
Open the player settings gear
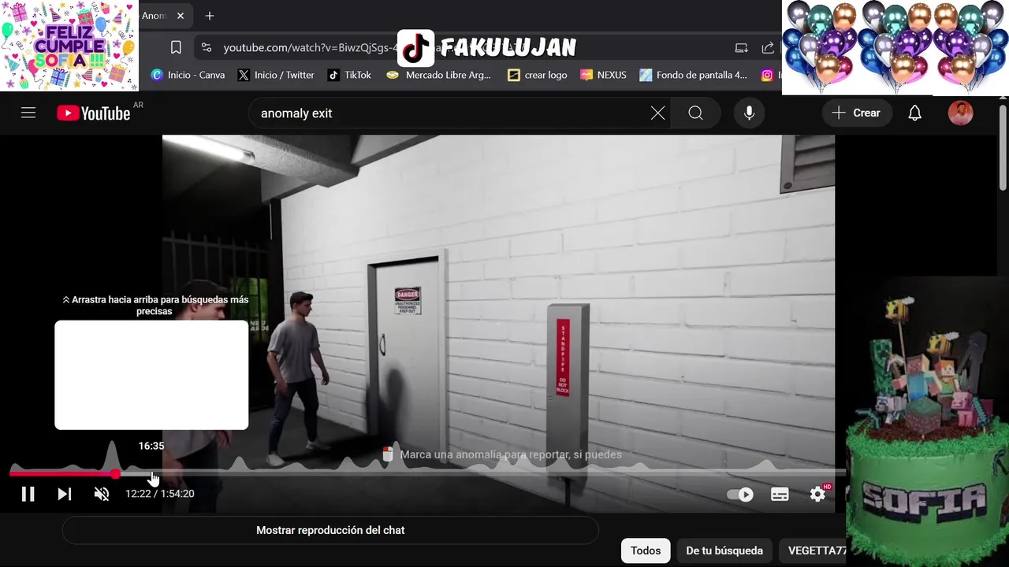(818, 495)
